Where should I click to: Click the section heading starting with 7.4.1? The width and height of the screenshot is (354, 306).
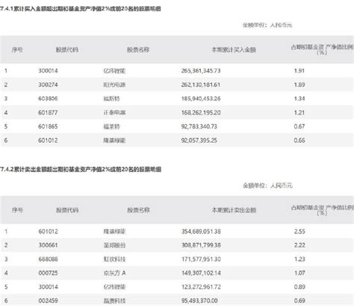coord(81,9)
